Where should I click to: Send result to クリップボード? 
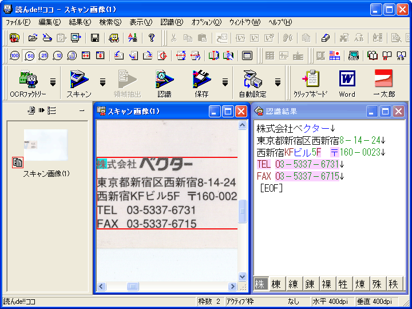311,84
